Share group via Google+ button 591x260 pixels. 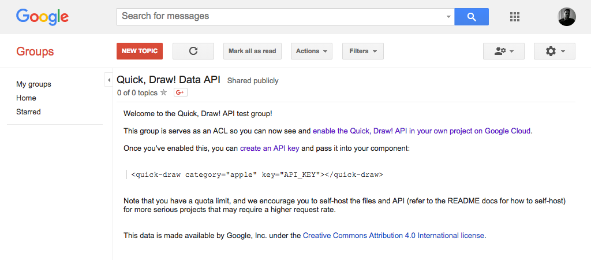click(x=181, y=92)
